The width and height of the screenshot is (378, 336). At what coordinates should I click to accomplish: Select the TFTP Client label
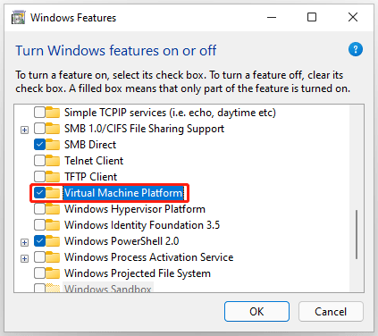click(91, 177)
